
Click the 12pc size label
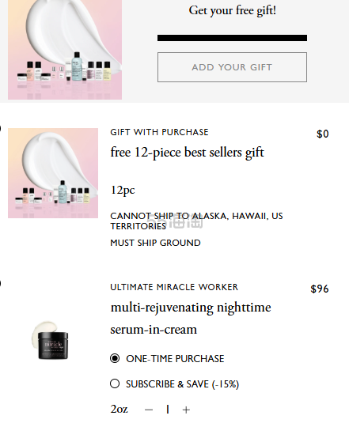(123, 191)
